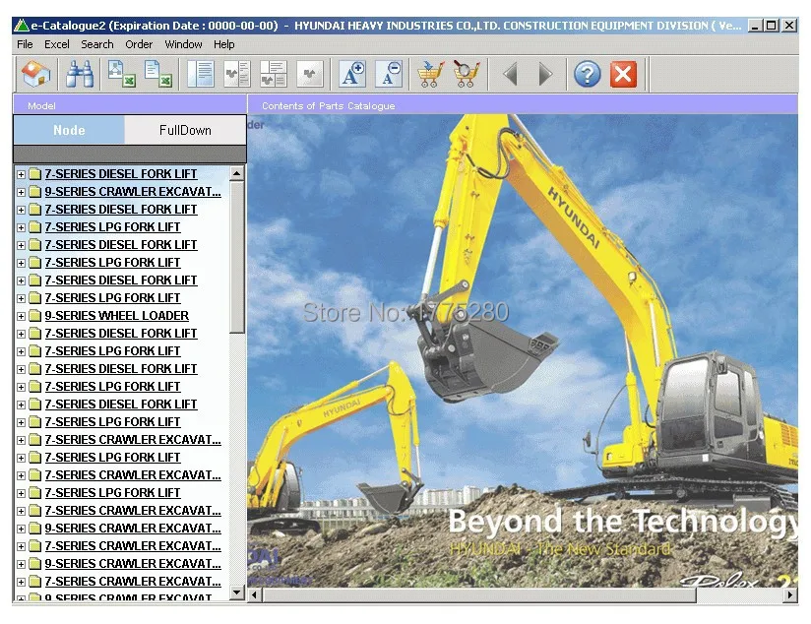Image resolution: width=811 pixels, height=624 pixels.
Task: Expand the first 7-SERIES LPG FORK LIFT node
Action: point(21,227)
